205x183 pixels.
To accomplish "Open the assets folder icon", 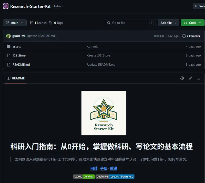I will pos(8,46).
